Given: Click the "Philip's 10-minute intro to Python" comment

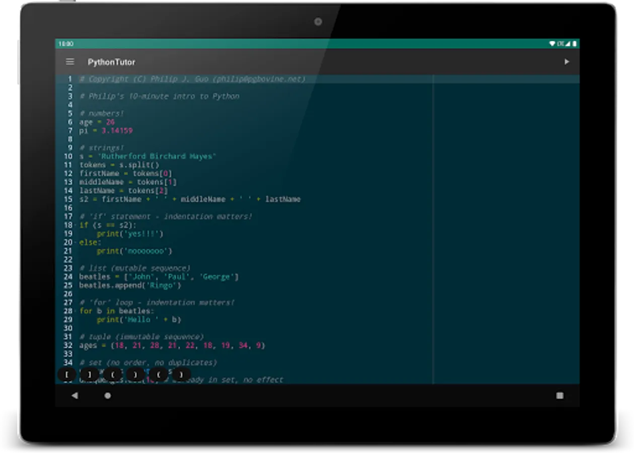Looking at the screenshot, I should [160, 96].
